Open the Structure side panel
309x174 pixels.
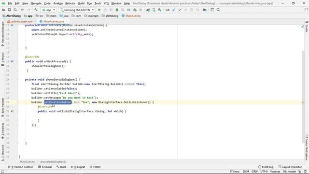click(x=2, y=153)
